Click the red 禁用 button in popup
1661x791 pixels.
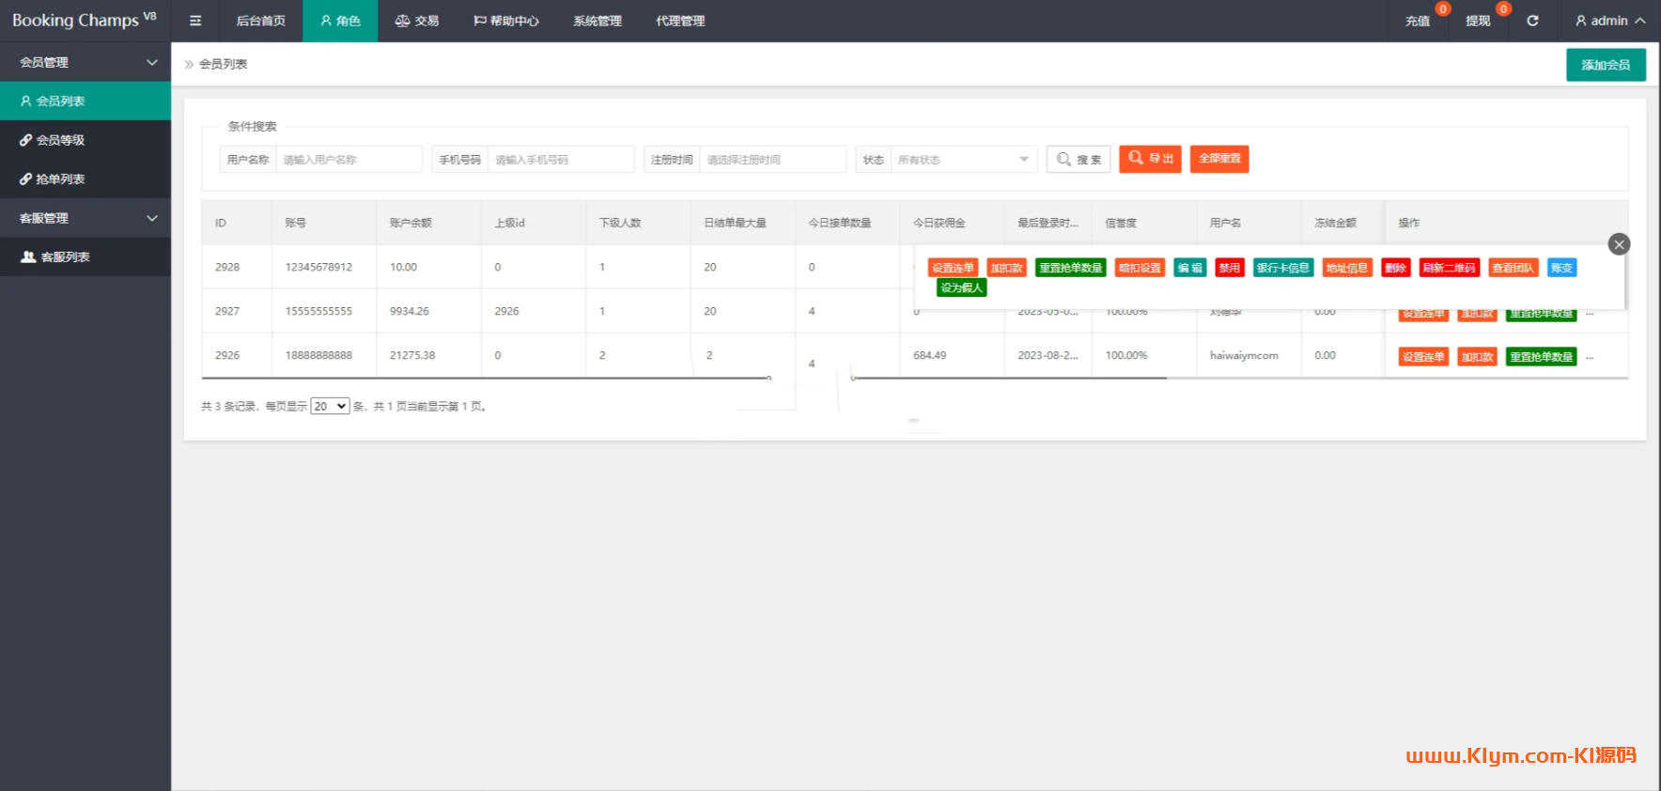point(1229,268)
